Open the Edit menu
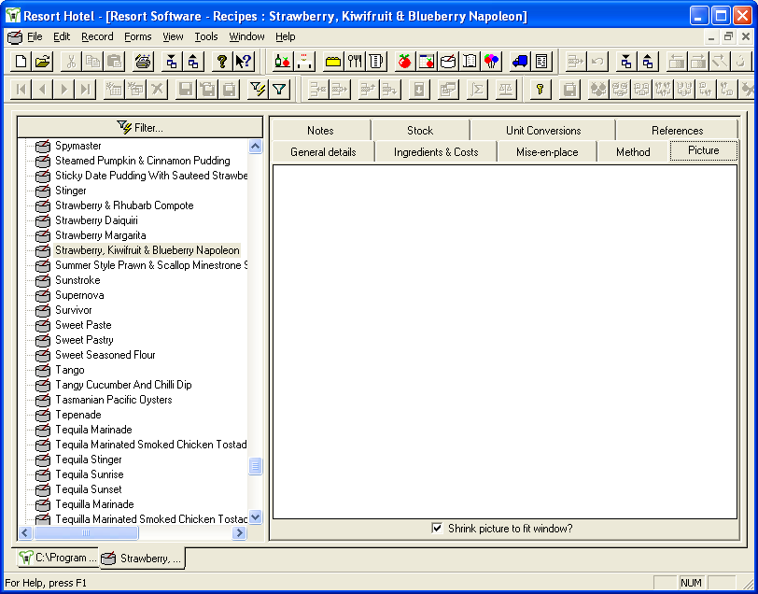Viewport: 758px width, 594px height. click(x=62, y=36)
